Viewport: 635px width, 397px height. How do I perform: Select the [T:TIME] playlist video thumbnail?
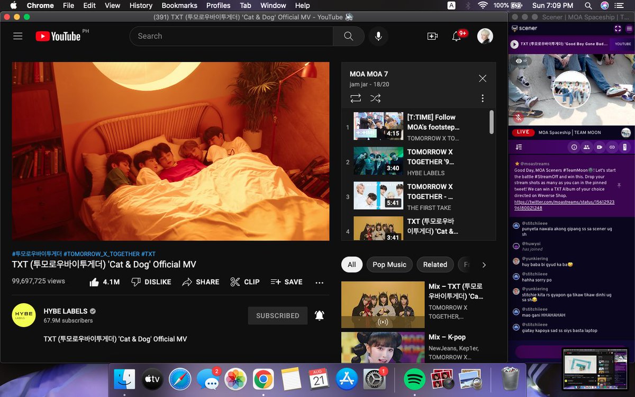[x=378, y=126]
